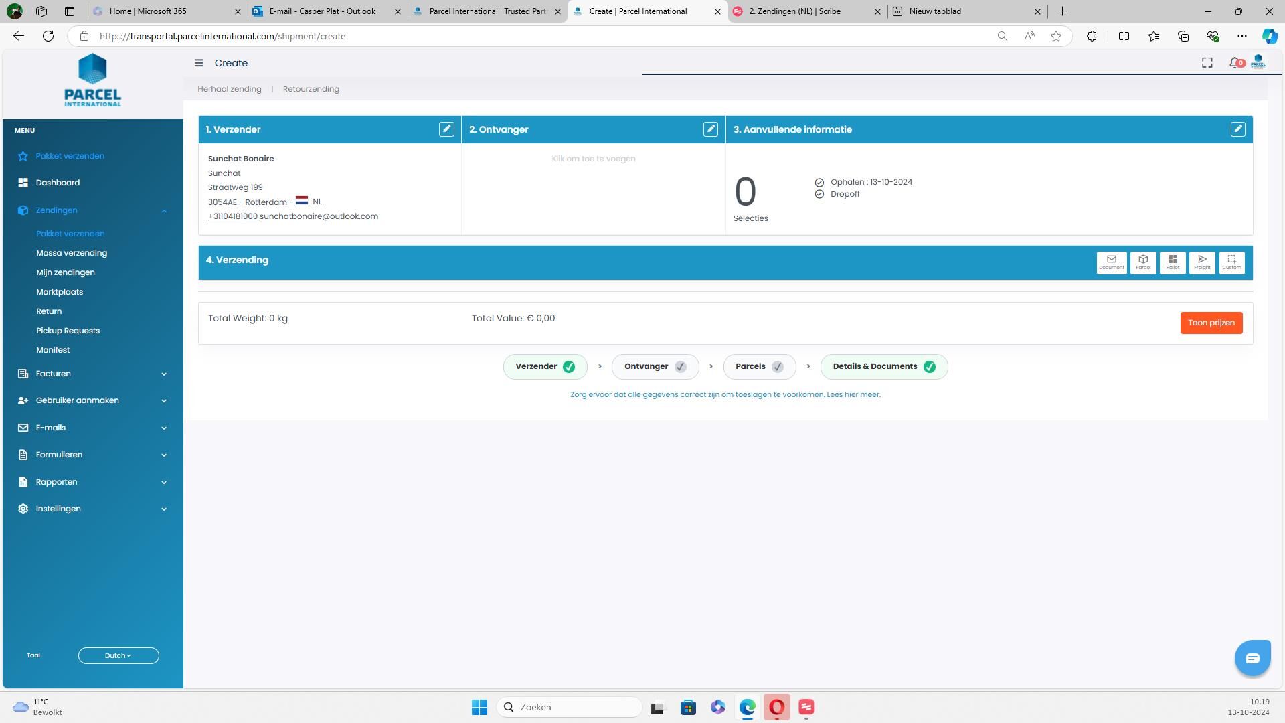
Task: Select the Freight shipment type icon
Action: pyautogui.click(x=1201, y=262)
